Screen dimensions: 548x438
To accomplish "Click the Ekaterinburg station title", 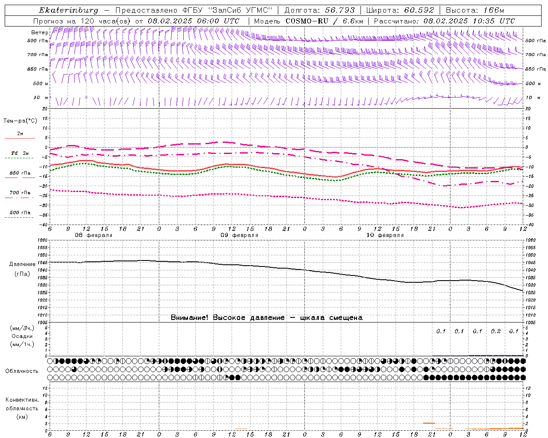I will [x=68, y=10].
